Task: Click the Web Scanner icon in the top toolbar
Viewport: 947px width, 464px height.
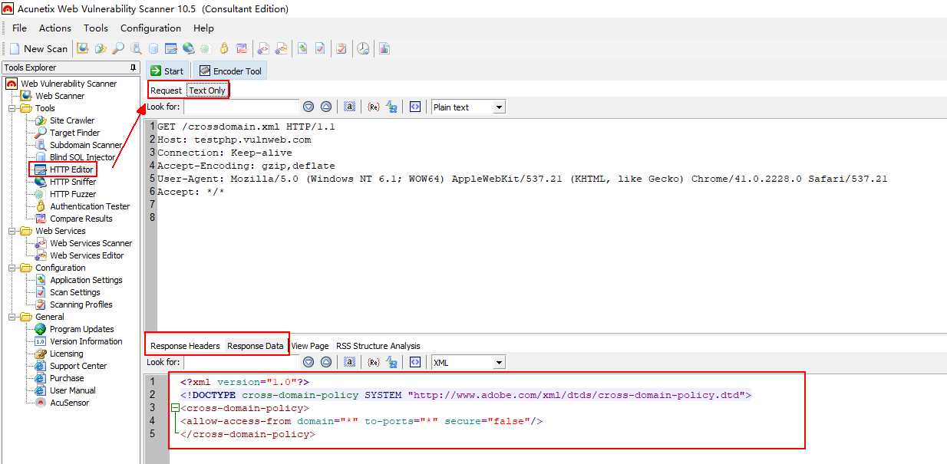Action: pyautogui.click(x=83, y=48)
